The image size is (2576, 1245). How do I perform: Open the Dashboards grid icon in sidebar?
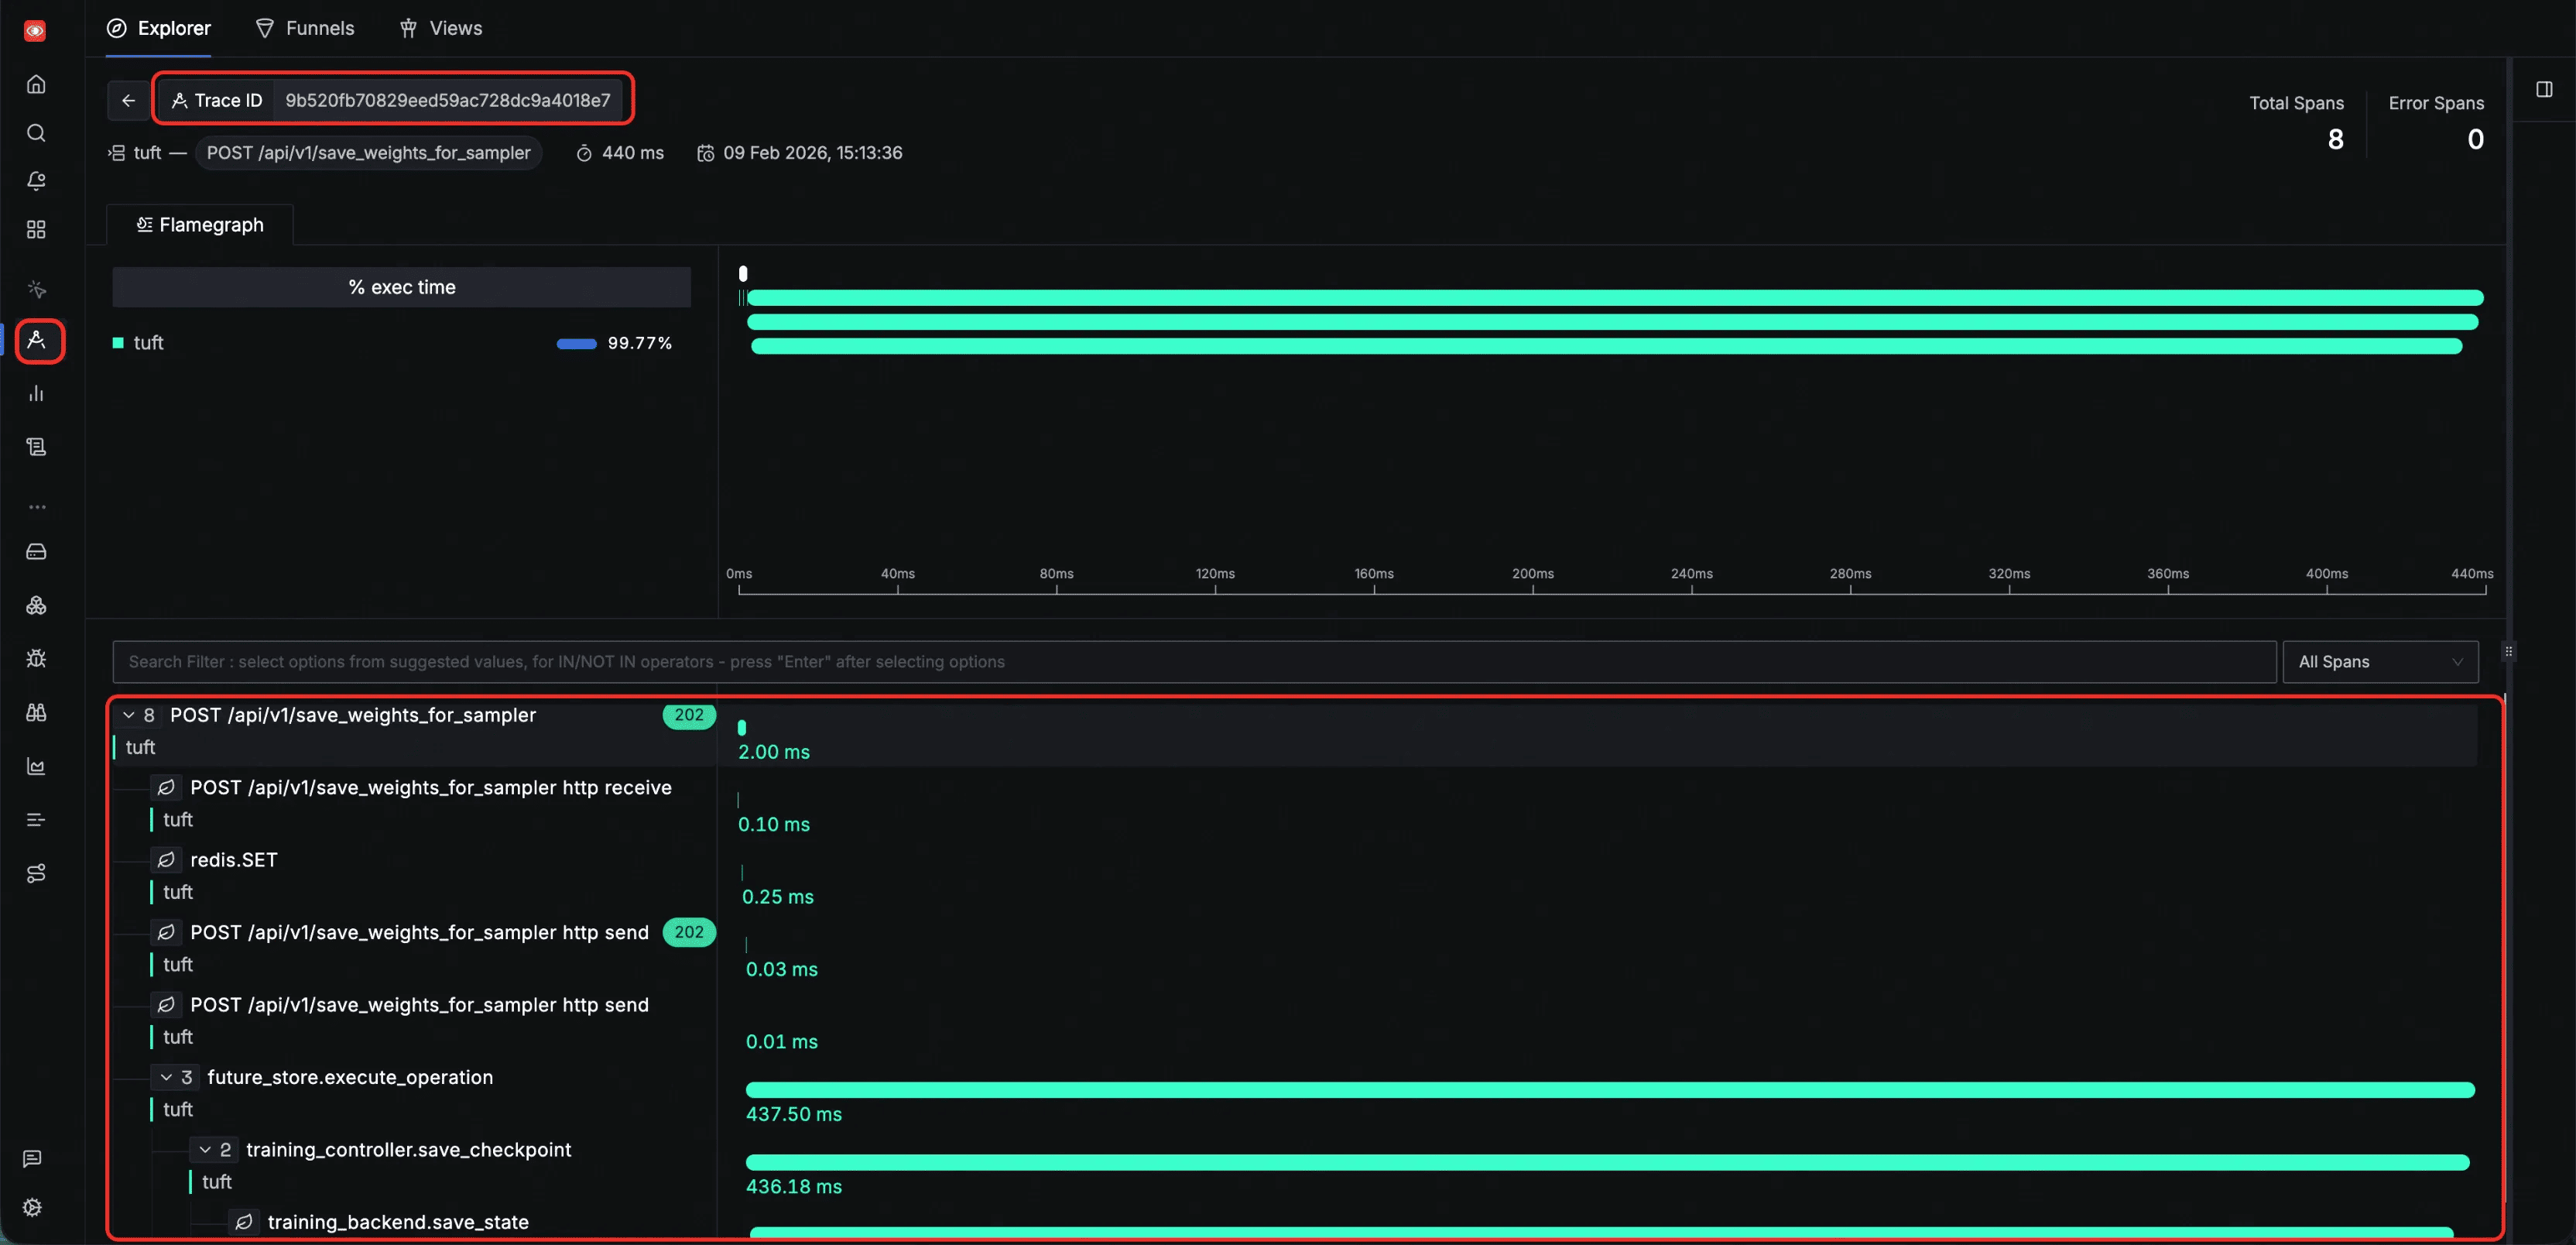click(x=36, y=230)
